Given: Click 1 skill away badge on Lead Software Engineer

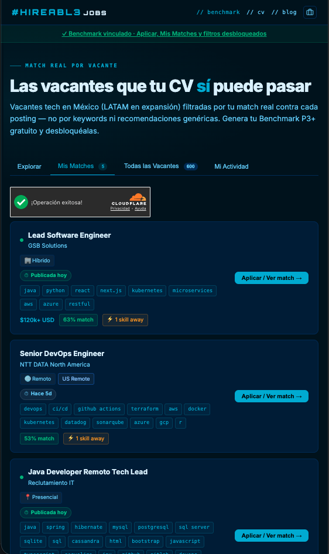Looking at the screenshot, I should (125, 320).
